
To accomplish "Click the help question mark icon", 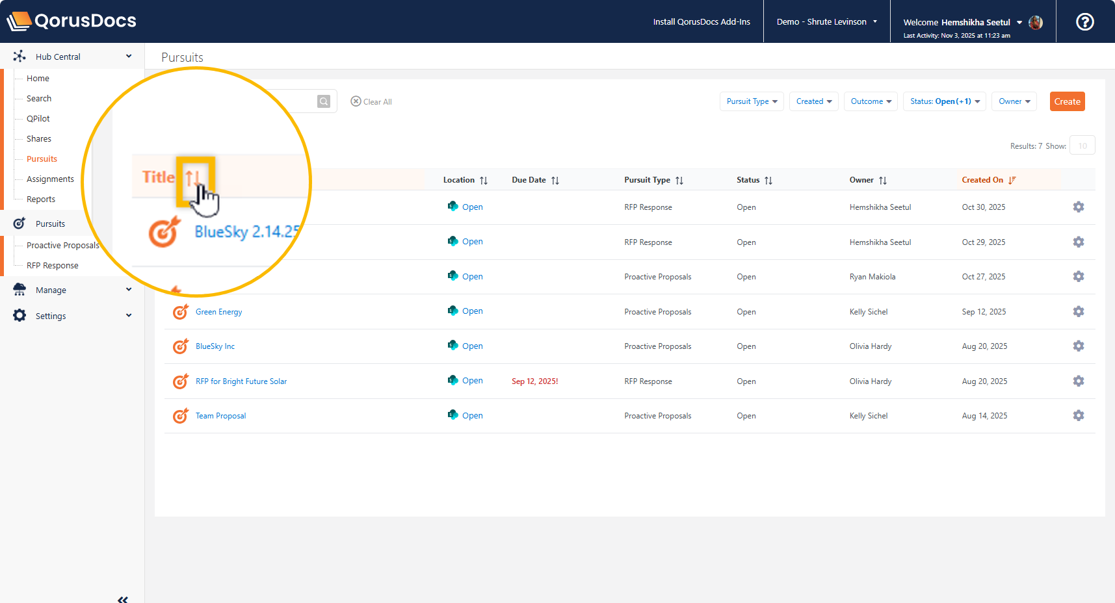I will [1084, 22].
